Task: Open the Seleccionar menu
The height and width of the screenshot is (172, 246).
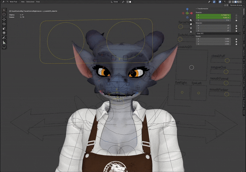Action: coord(30,2)
